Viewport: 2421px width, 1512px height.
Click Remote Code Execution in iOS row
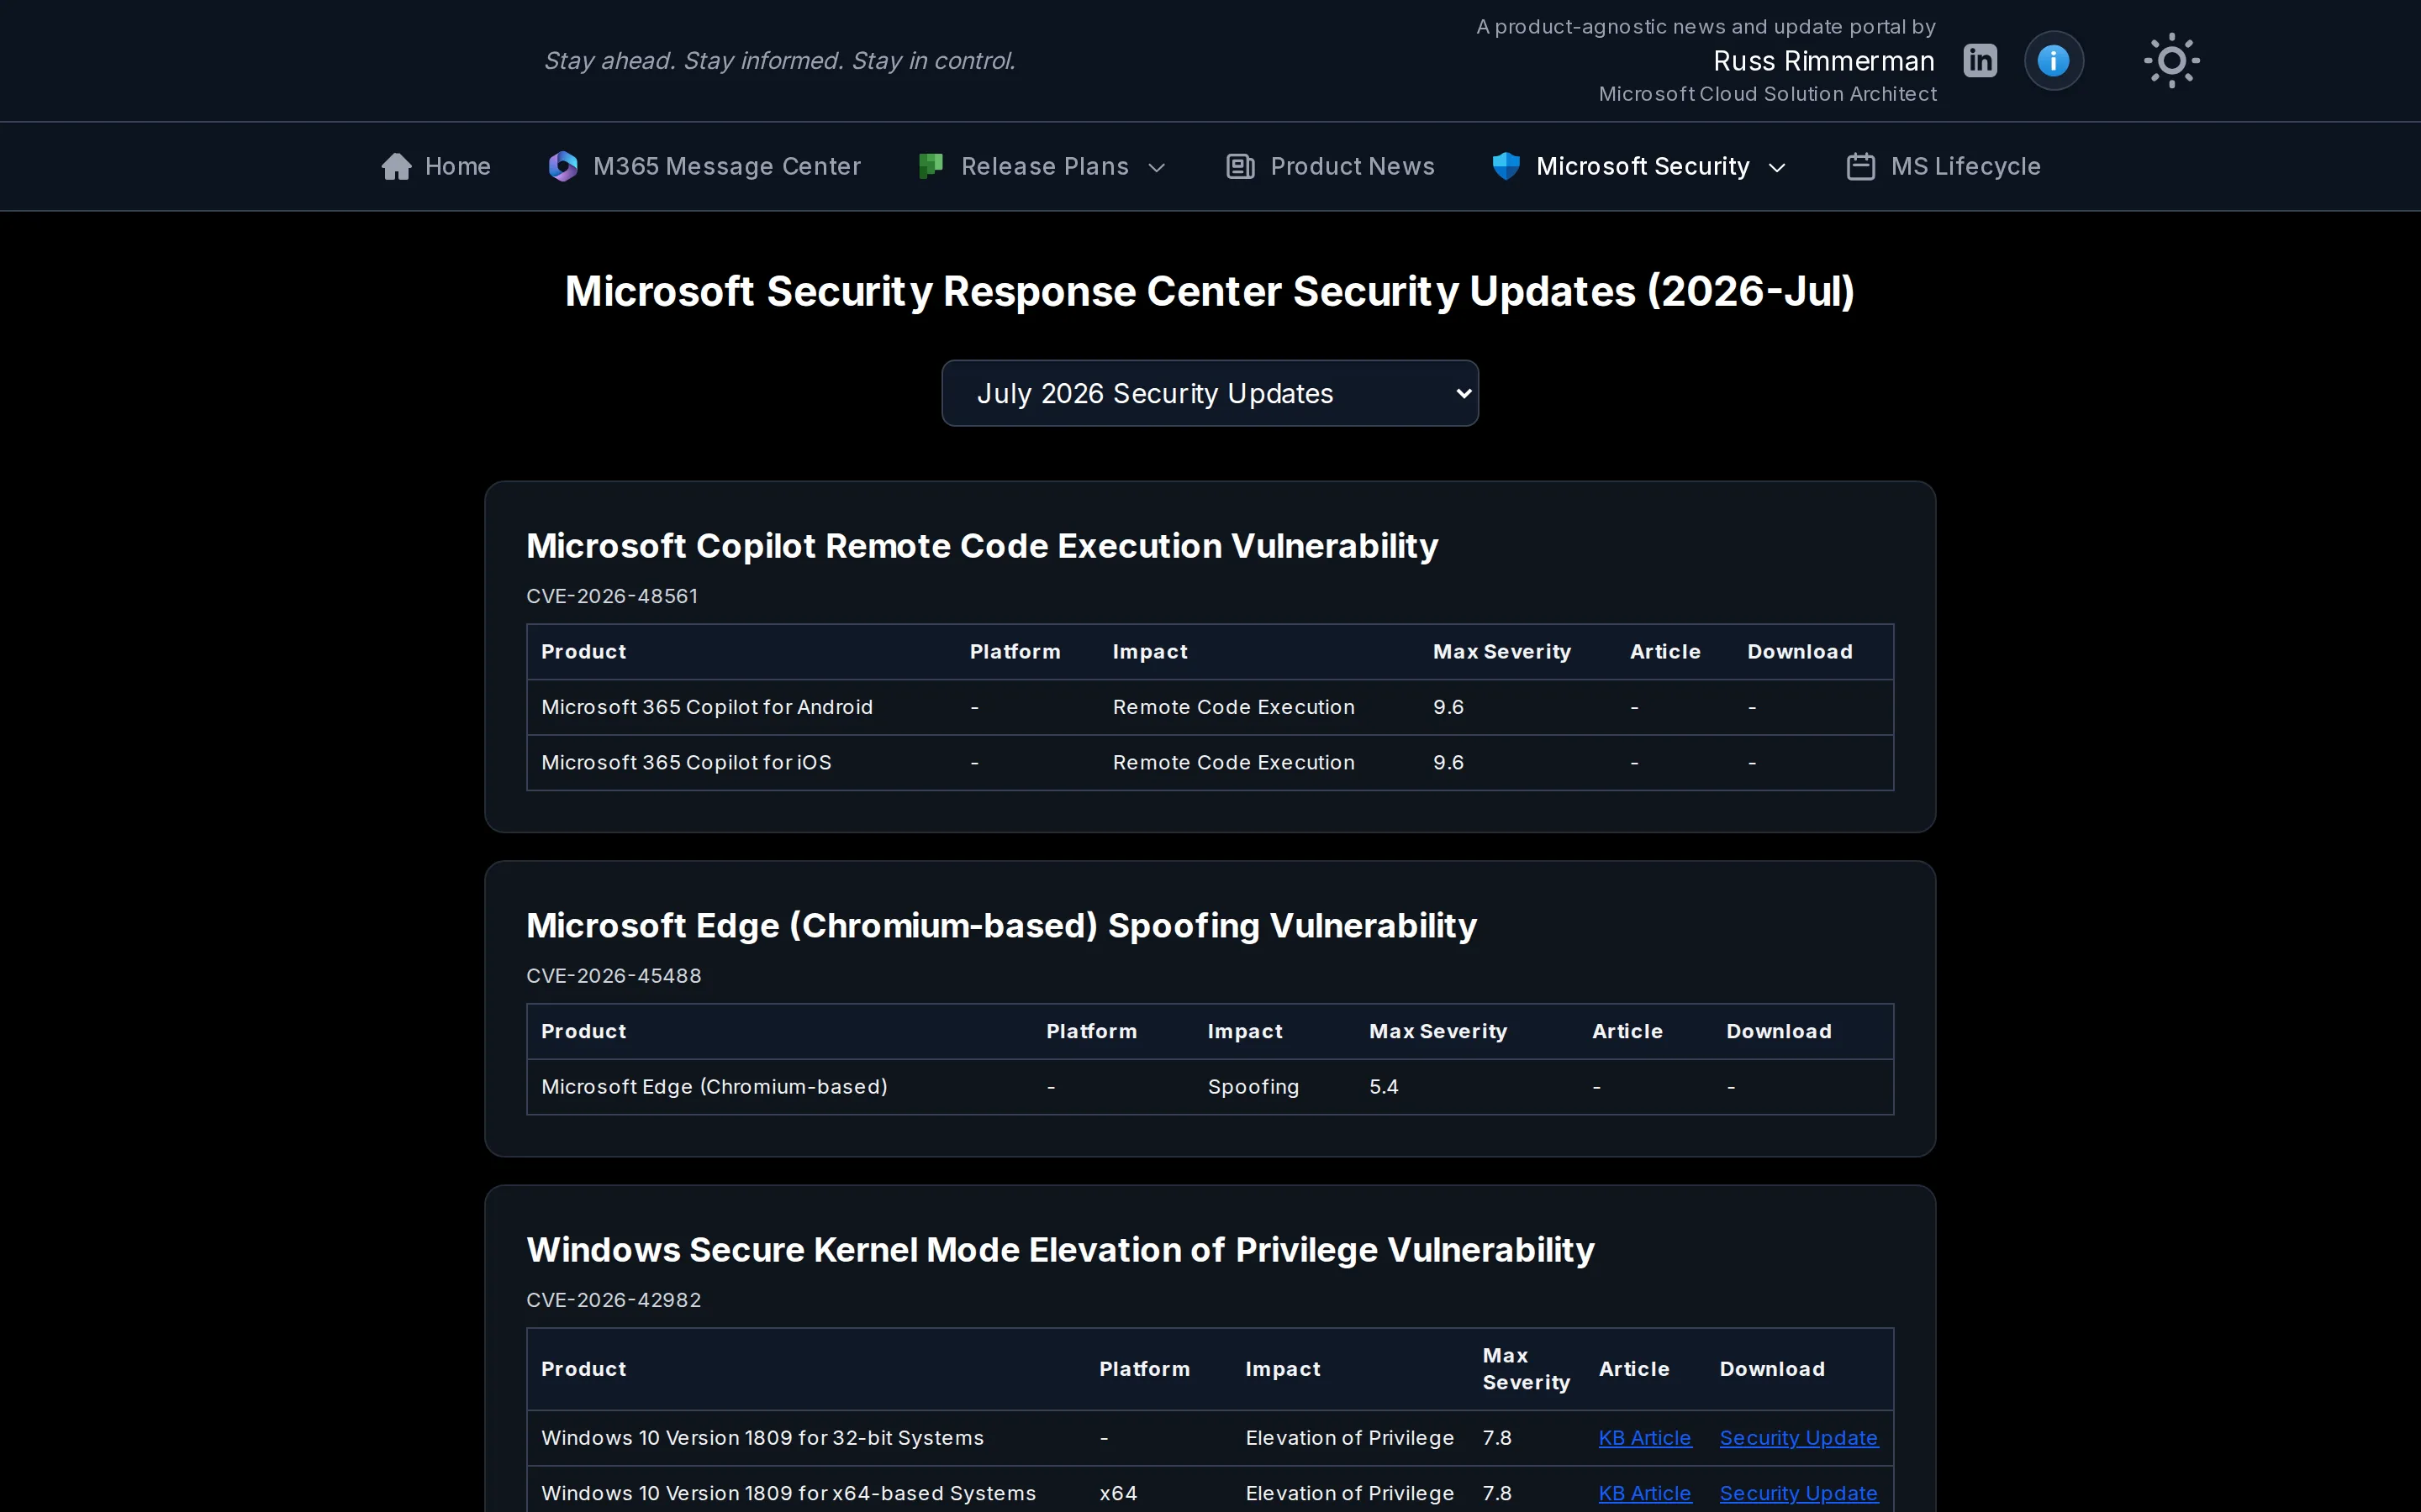pos(1233,762)
